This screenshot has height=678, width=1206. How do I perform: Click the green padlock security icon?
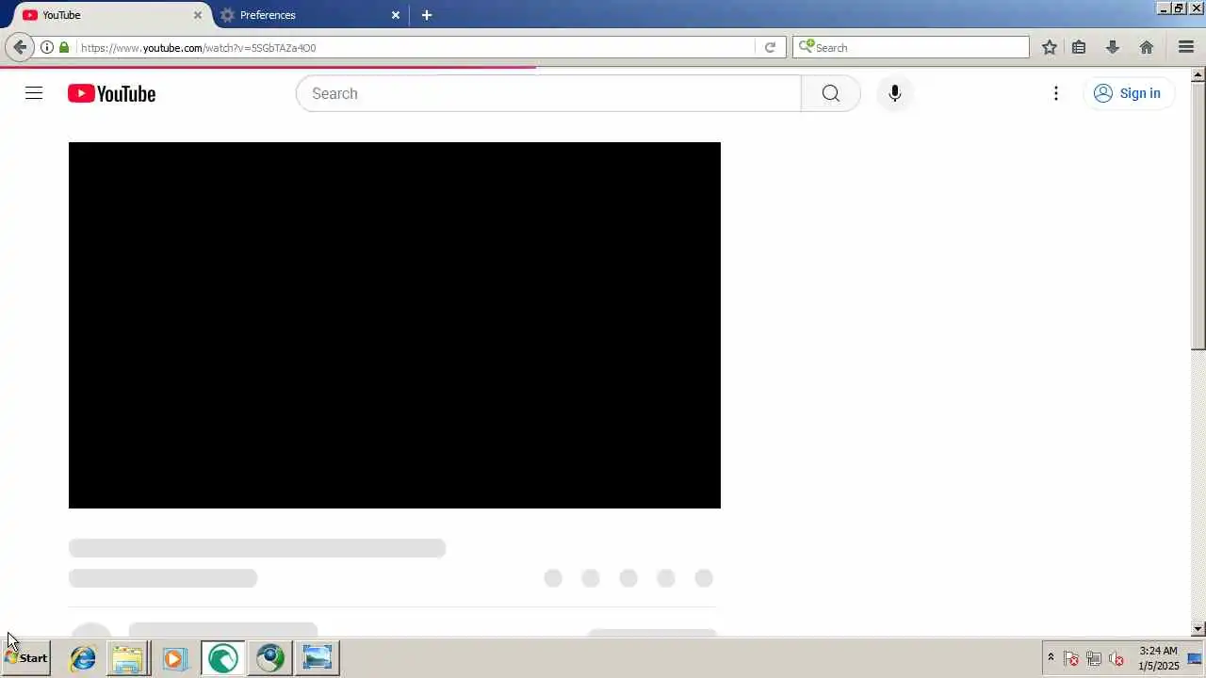point(64,47)
